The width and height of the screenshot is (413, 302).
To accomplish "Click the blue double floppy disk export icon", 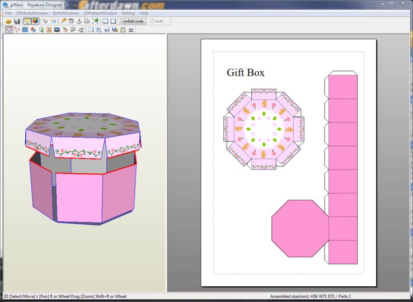I will point(115,30).
